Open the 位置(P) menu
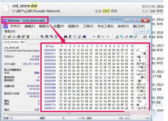The image size is (168, 121). pos(59,26)
